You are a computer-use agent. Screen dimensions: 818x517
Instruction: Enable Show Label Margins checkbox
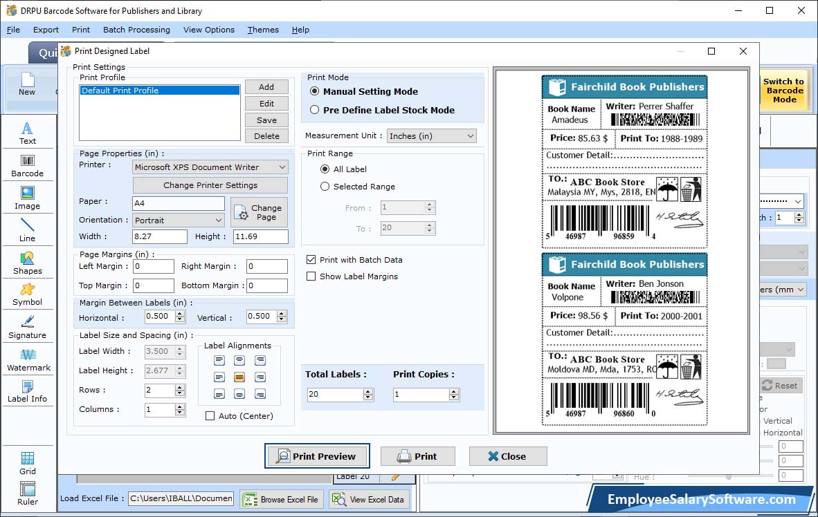click(x=311, y=276)
